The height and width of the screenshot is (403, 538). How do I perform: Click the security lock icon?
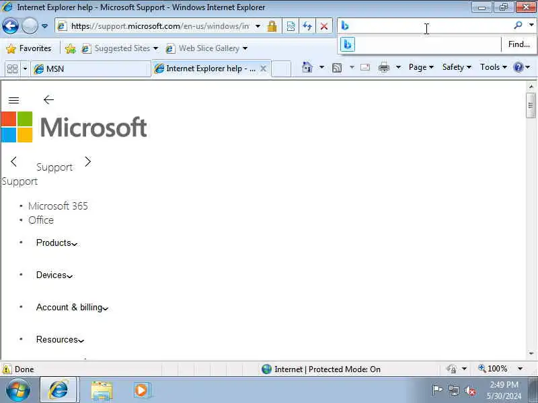pos(272,26)
